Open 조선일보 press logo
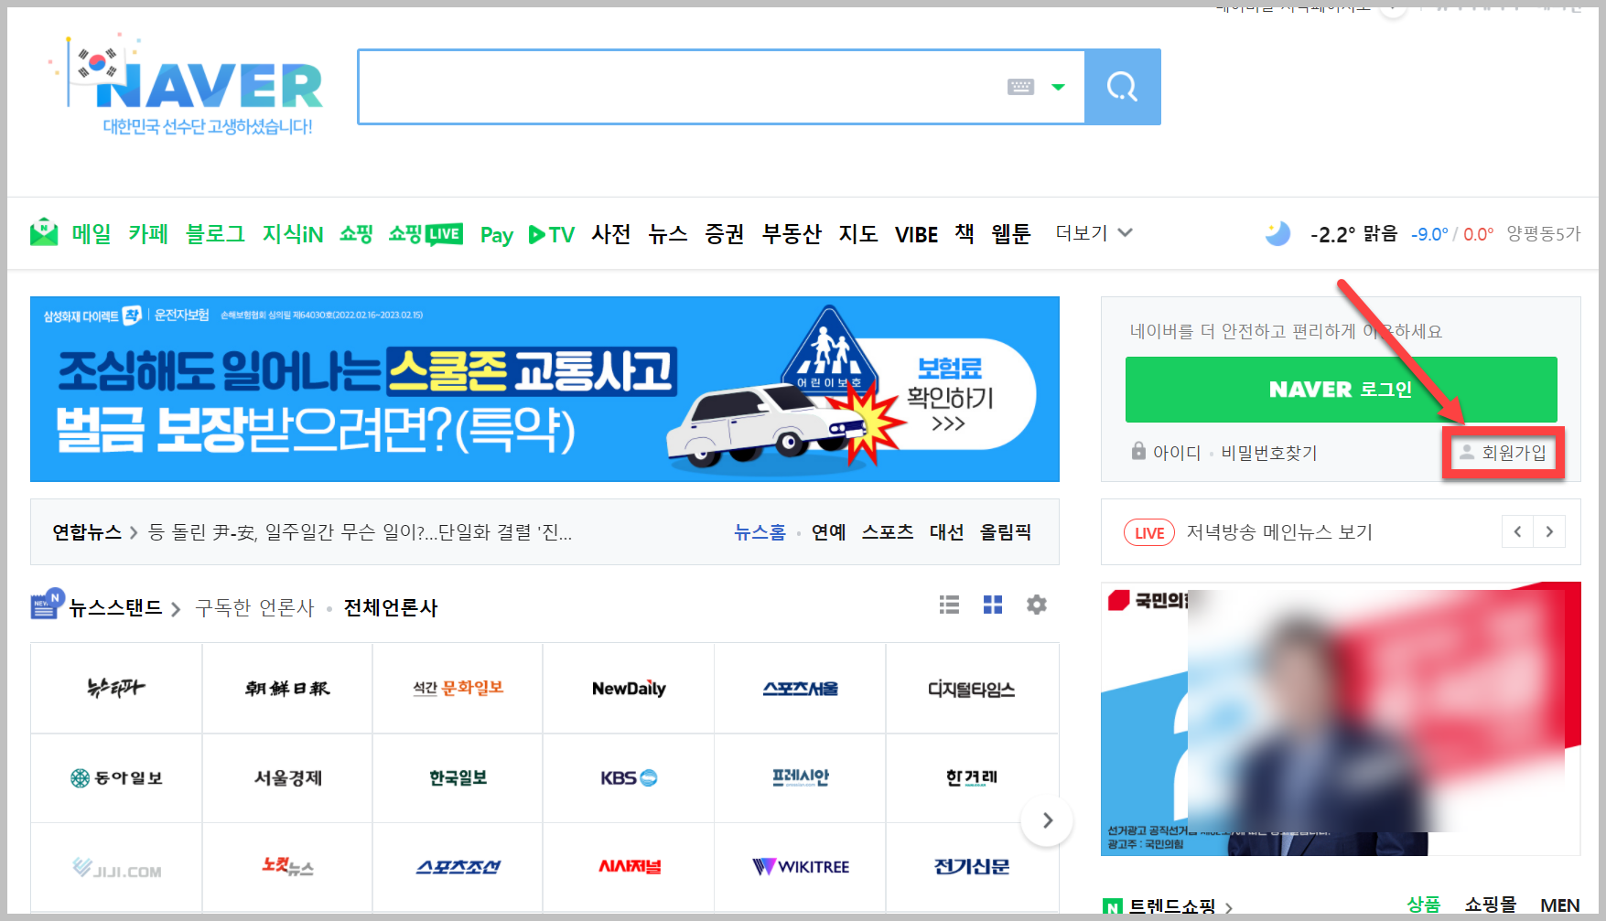The height and width of the screenshot is (921, 1606). [287, 689]
